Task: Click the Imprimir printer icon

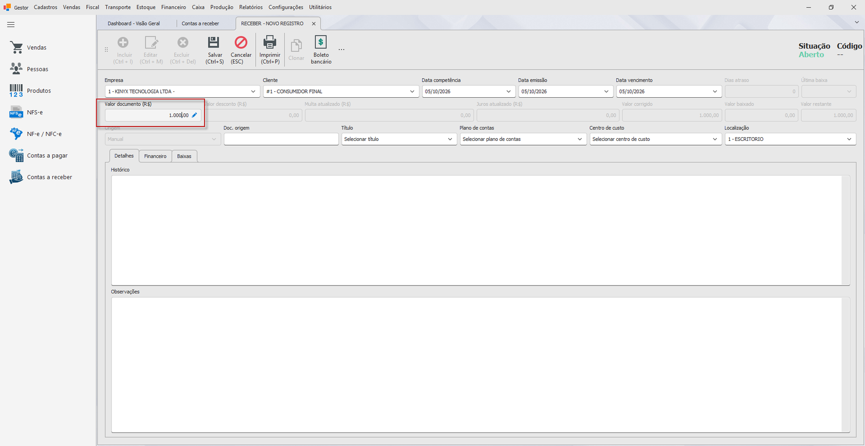Action: 269,43
